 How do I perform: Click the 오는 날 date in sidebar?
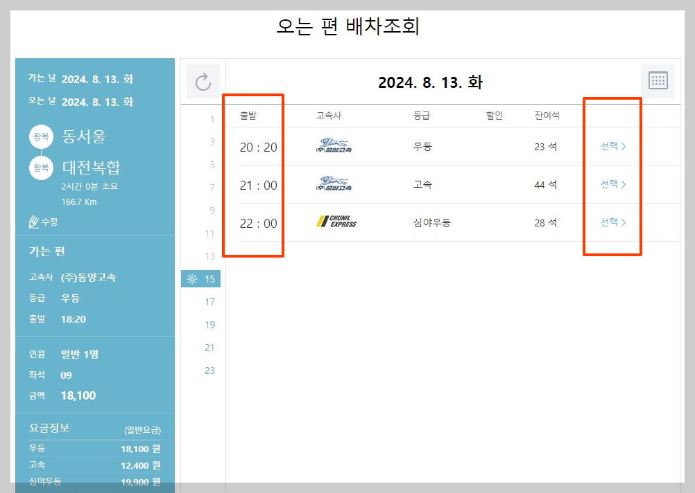click(x=97, y=102)
